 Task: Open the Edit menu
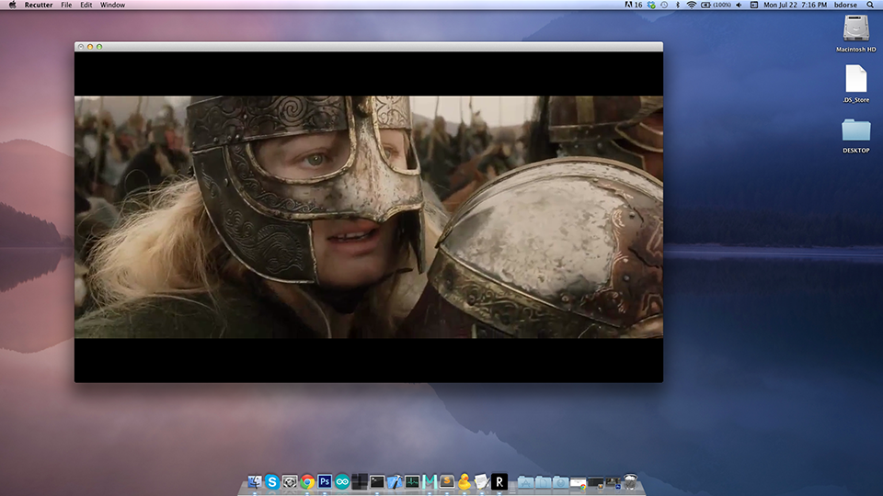(86, 5)
